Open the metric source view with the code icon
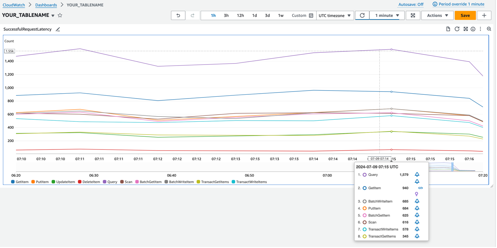Screen dimensions: 497x248 point(420,188)
